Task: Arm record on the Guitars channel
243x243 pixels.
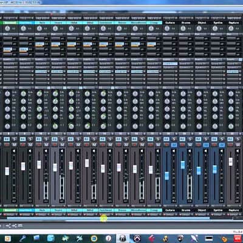Action: pyautogui.click(x=166, y=145)
